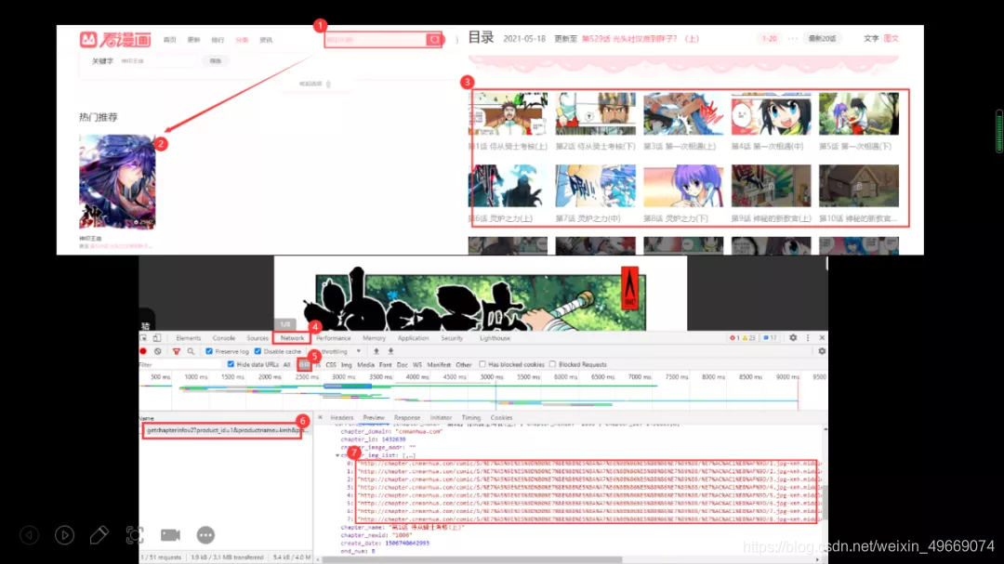Open the Performance tab in DevTools
This screenshot has width=1004, height=564.
point(334,338)
